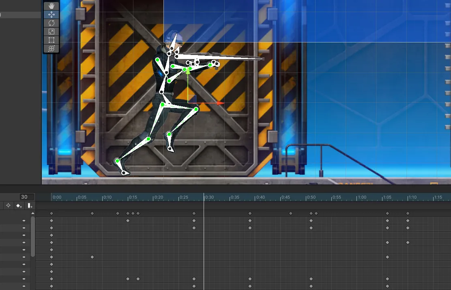Switch to the Rotate tool
This screenshot has height=290, width=451.
pyautogui.click(x=52, y=23)
